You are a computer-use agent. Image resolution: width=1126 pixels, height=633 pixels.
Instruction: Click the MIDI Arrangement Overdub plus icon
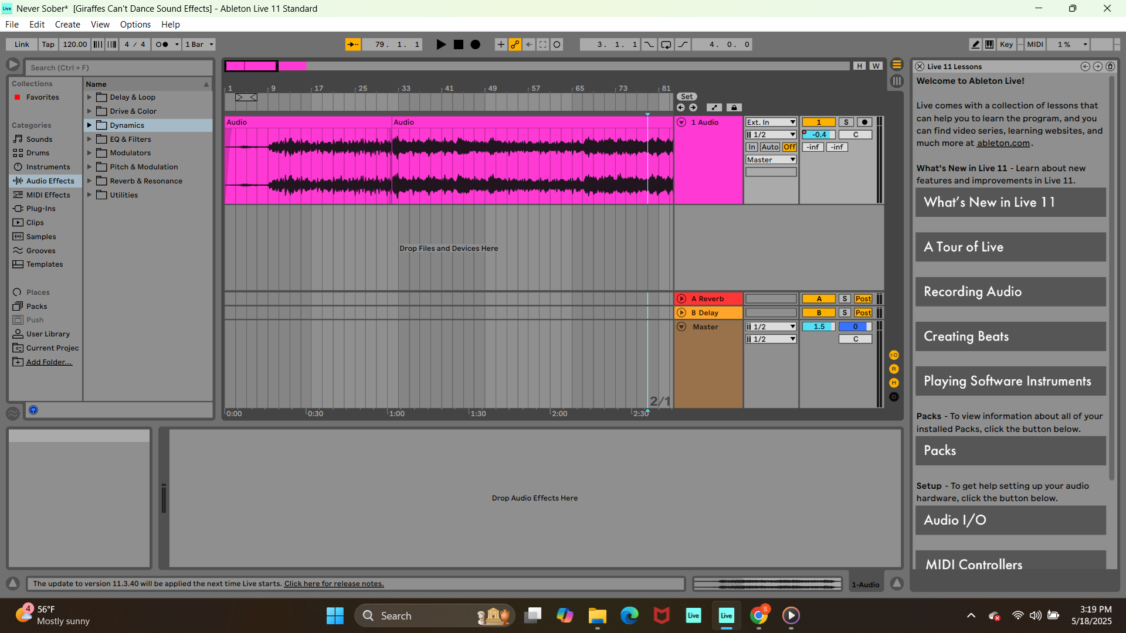point(501,45)
